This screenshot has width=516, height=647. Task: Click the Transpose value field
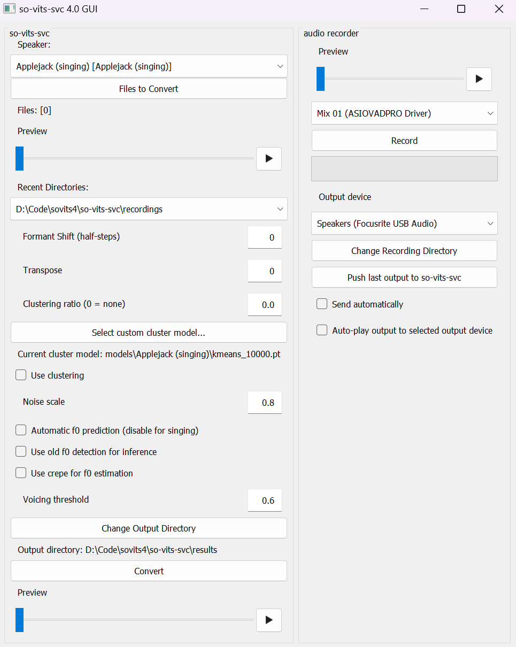click(x=265, y=271)
